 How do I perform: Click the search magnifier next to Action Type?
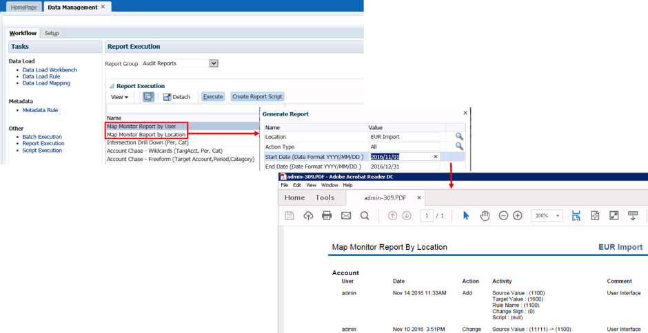459,147
